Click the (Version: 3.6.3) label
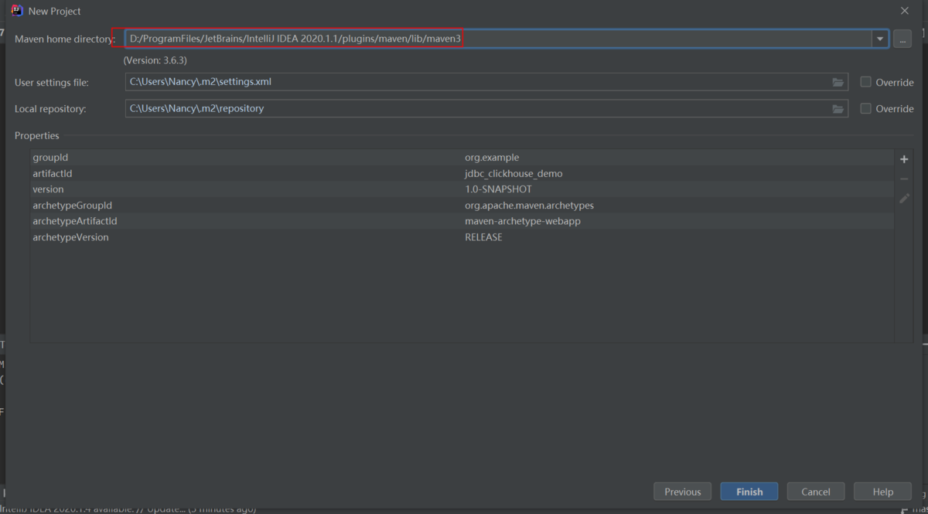Screen dimensions: 928x514 click(155, 60)
